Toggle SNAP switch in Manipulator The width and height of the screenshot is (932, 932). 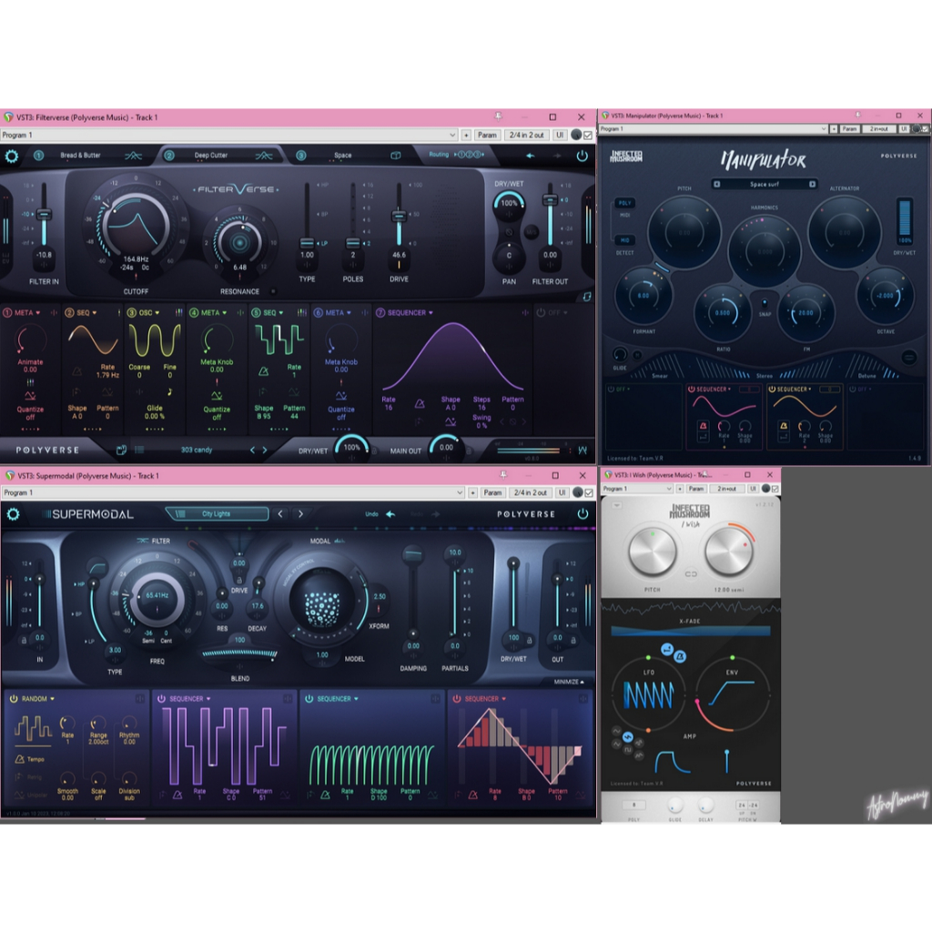(x=765, y=302)
